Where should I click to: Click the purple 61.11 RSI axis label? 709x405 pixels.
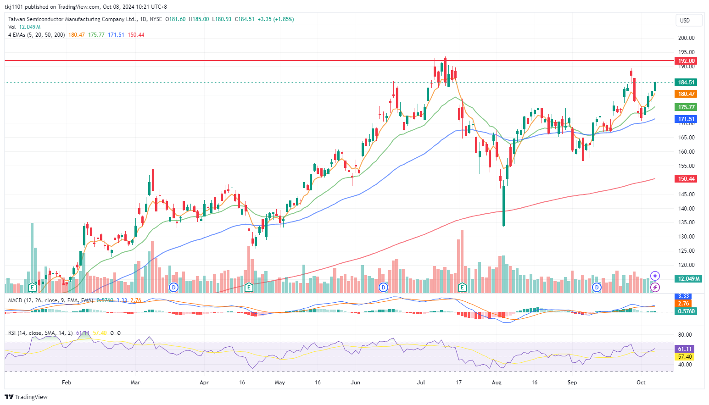coord(684,349)
